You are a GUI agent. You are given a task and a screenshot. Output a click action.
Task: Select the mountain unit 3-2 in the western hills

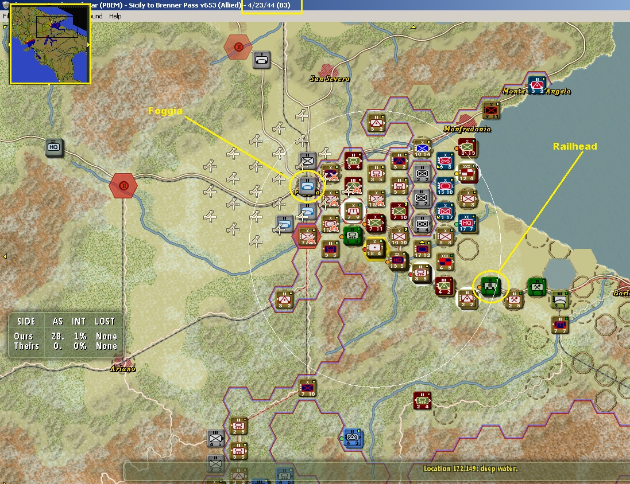coord(284,300)
